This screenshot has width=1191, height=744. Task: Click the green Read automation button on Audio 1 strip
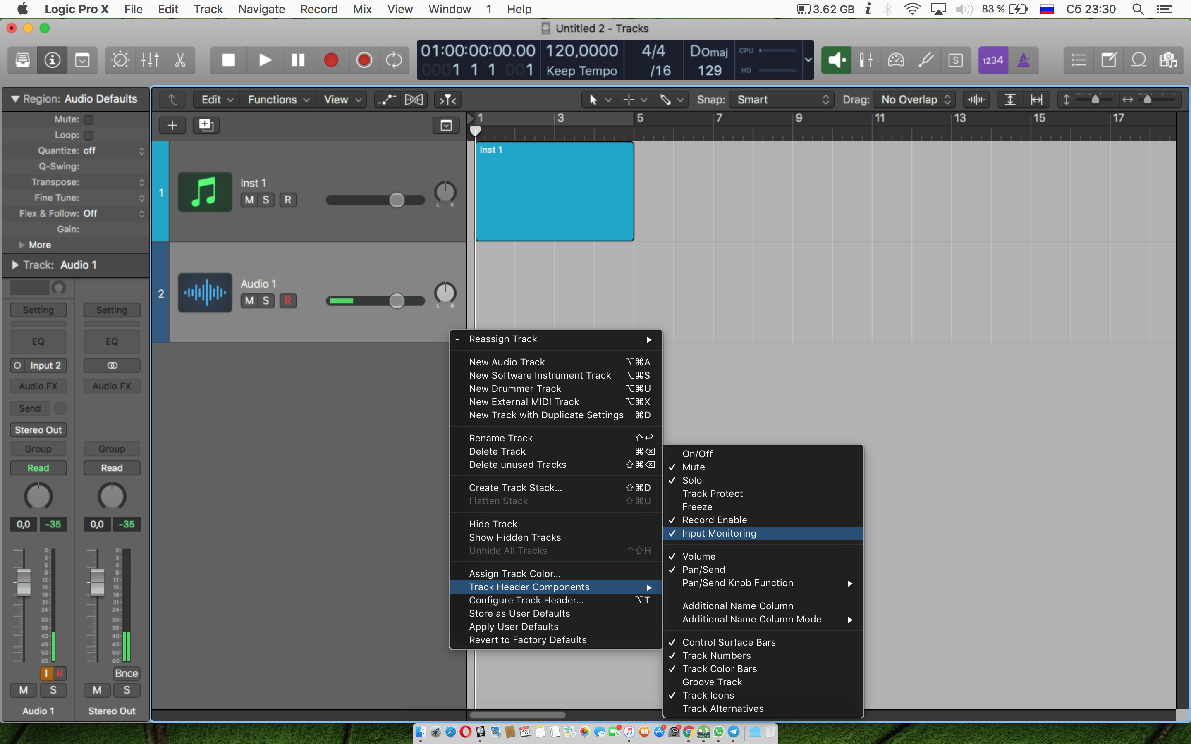38,468
